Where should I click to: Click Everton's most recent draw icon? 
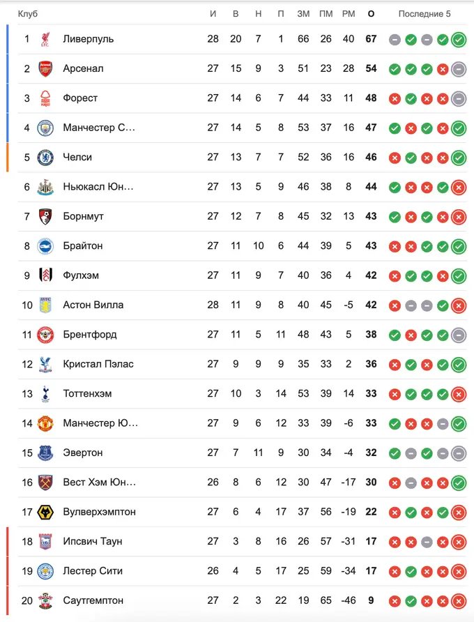point(459,453)
